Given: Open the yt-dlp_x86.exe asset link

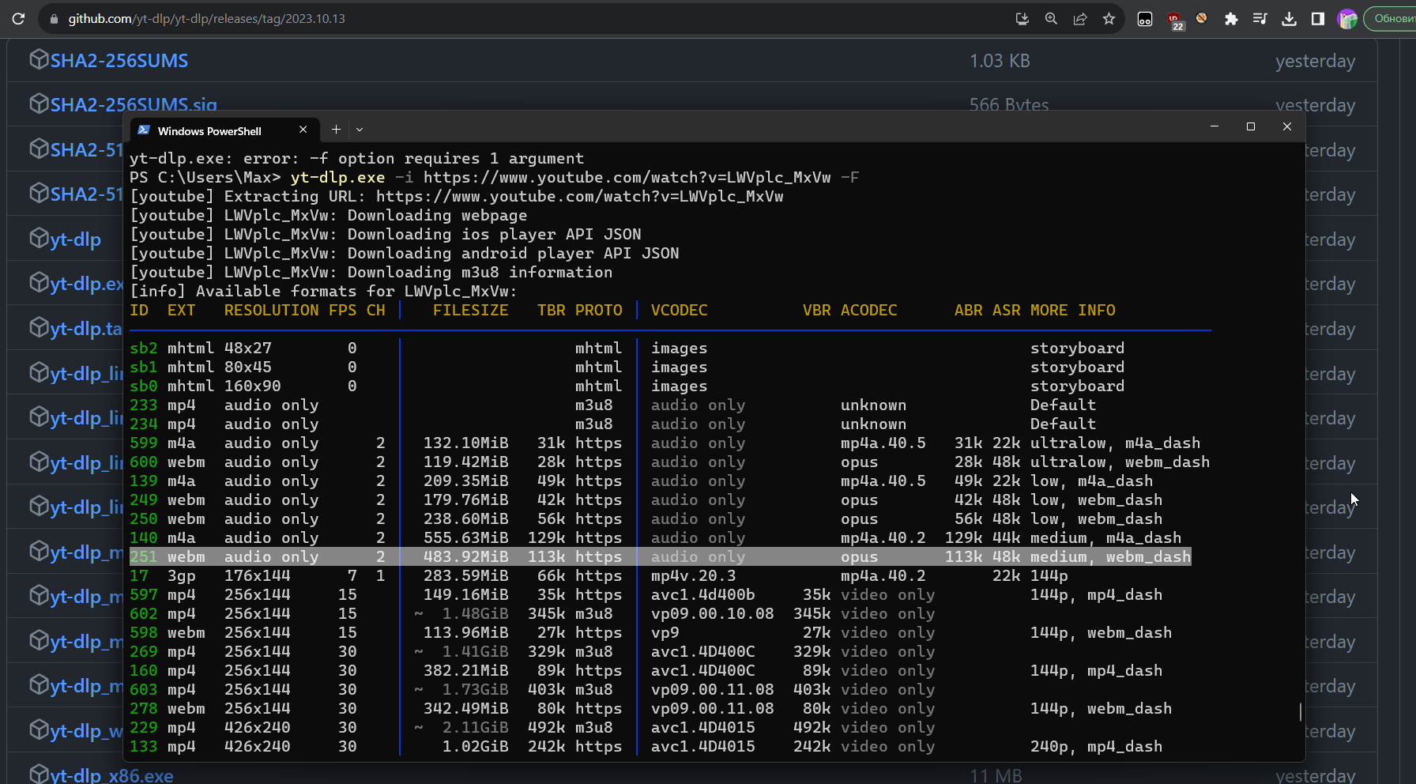Looking at the screenshot, I should 111,775.
